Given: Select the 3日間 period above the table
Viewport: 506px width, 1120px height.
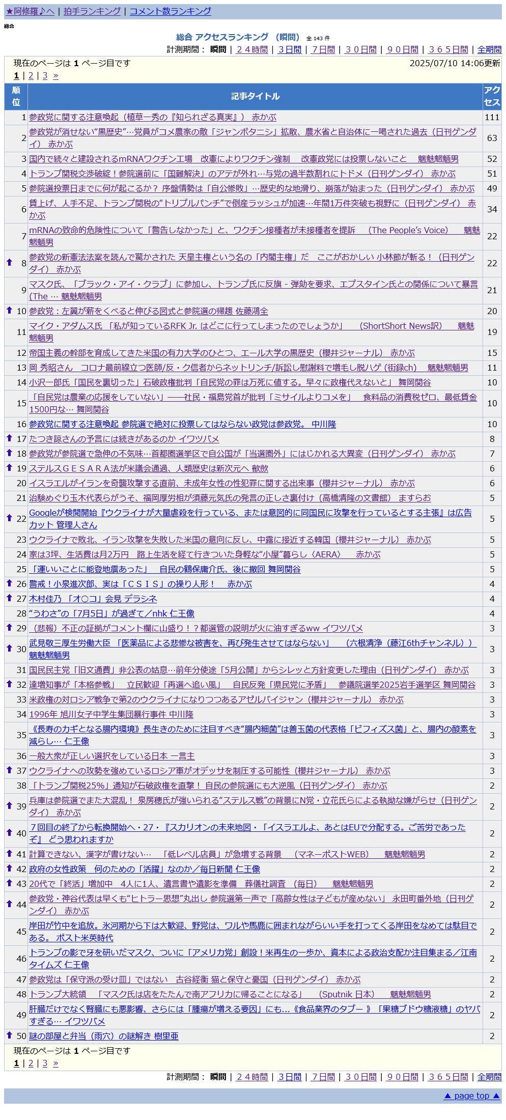Looking at the screenshot, I should pos(290,49).
